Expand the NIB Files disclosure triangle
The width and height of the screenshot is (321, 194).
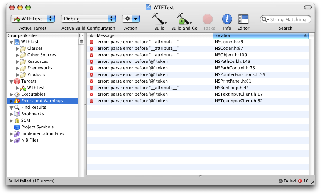click(11, 140)
